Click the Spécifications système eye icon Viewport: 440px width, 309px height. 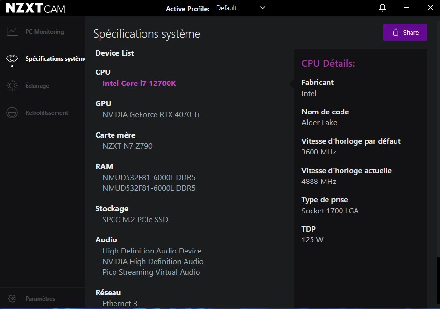[12, 59]
